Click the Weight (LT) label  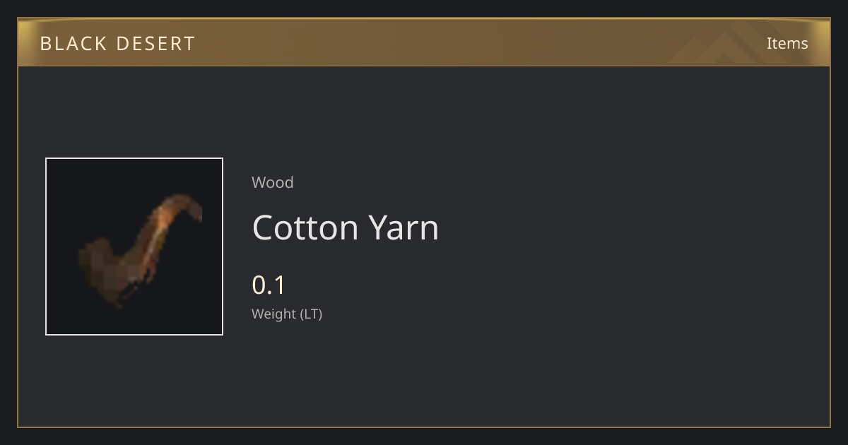pos(287,314)
